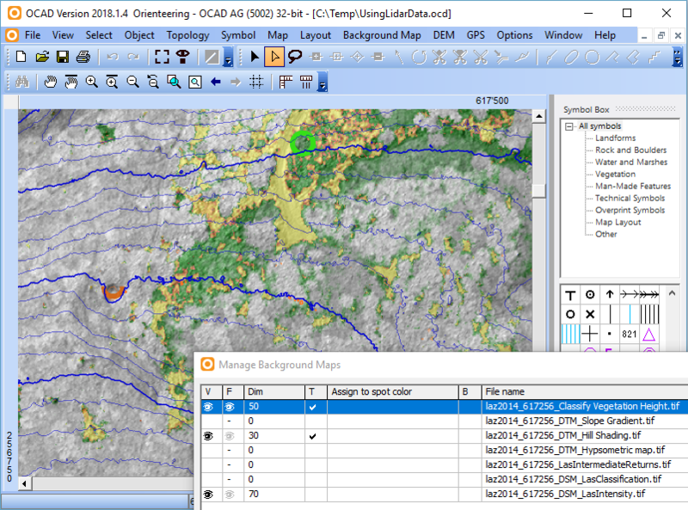Screen dimensions: 688x510
Task: Save the map using floppy disk icon
Action: (63, 57)
